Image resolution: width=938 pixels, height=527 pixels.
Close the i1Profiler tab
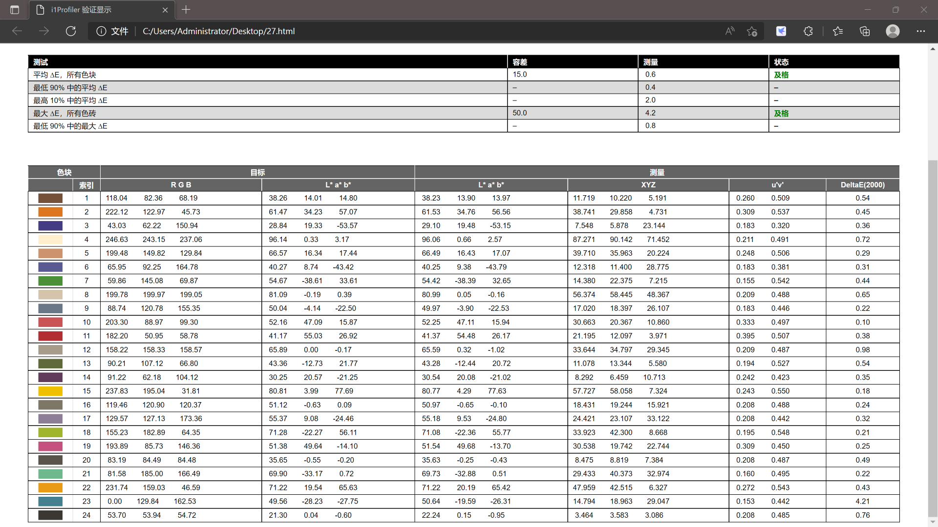165,10
